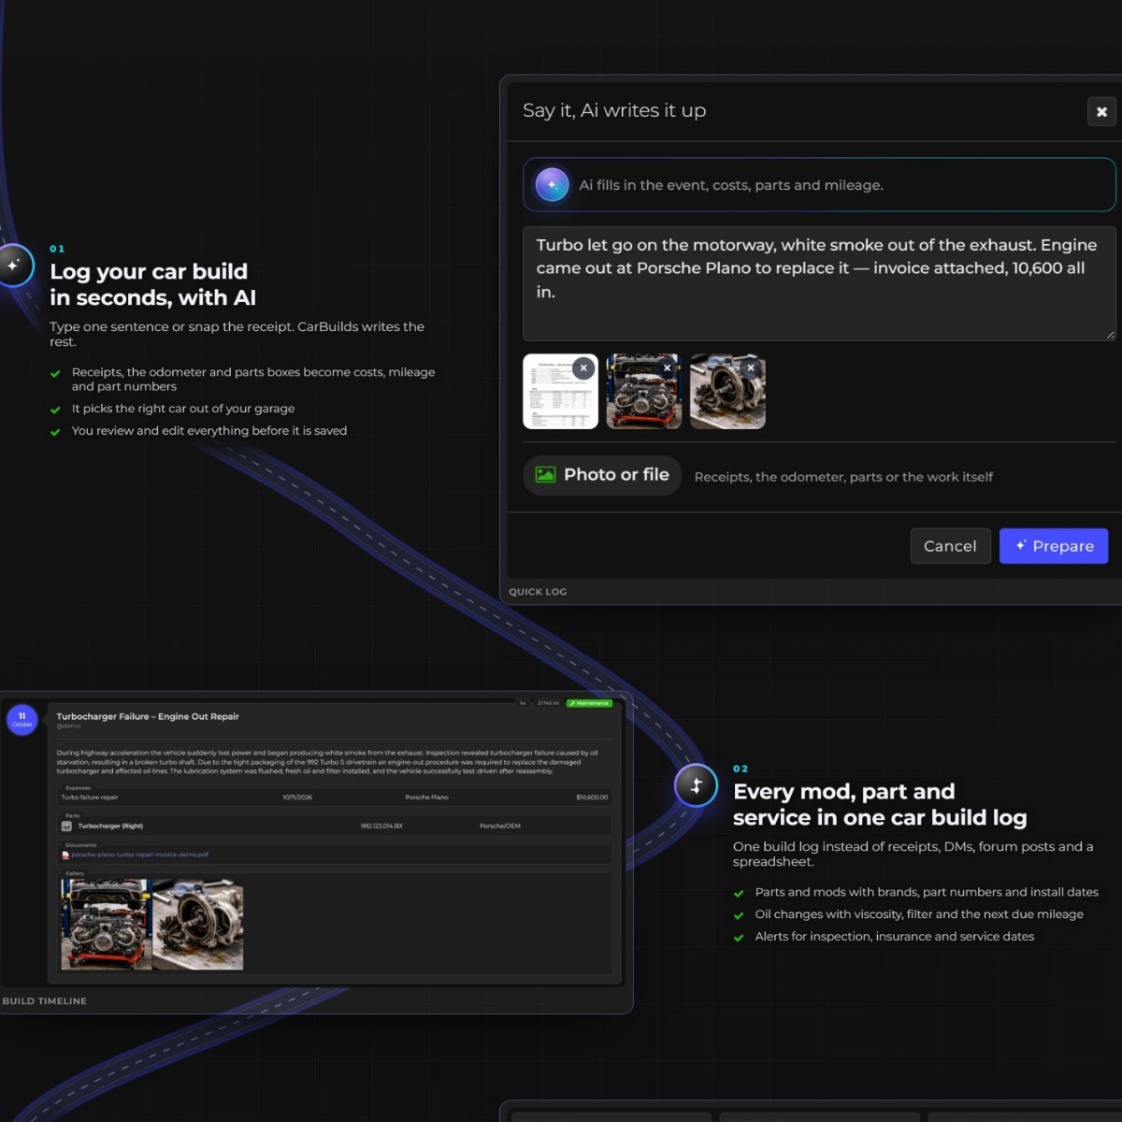Open the Turbocharger Failure – Engine Out Repair title

(148, 716)
